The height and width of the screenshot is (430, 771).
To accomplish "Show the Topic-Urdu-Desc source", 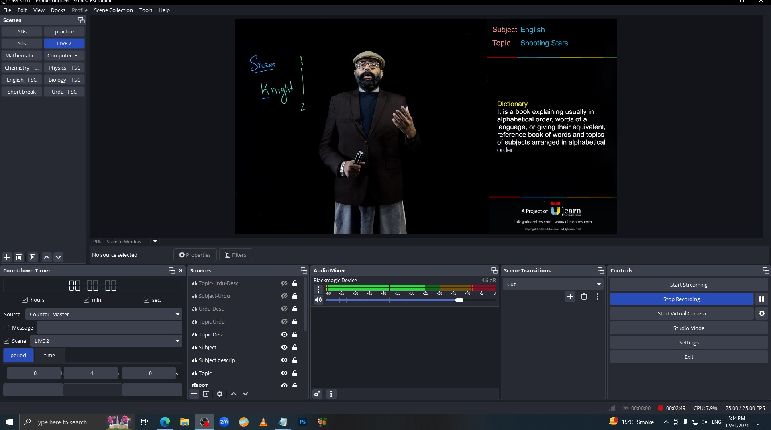I will [x=284, y=283].
